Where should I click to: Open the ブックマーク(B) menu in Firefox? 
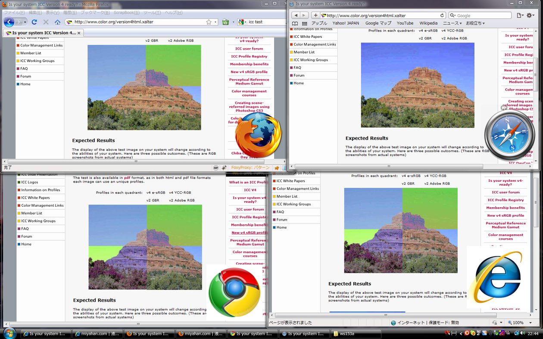click(96, 12)
